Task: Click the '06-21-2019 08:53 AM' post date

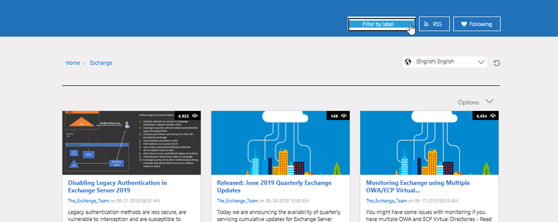Action: pyautogui.click(x=138, y=201)
